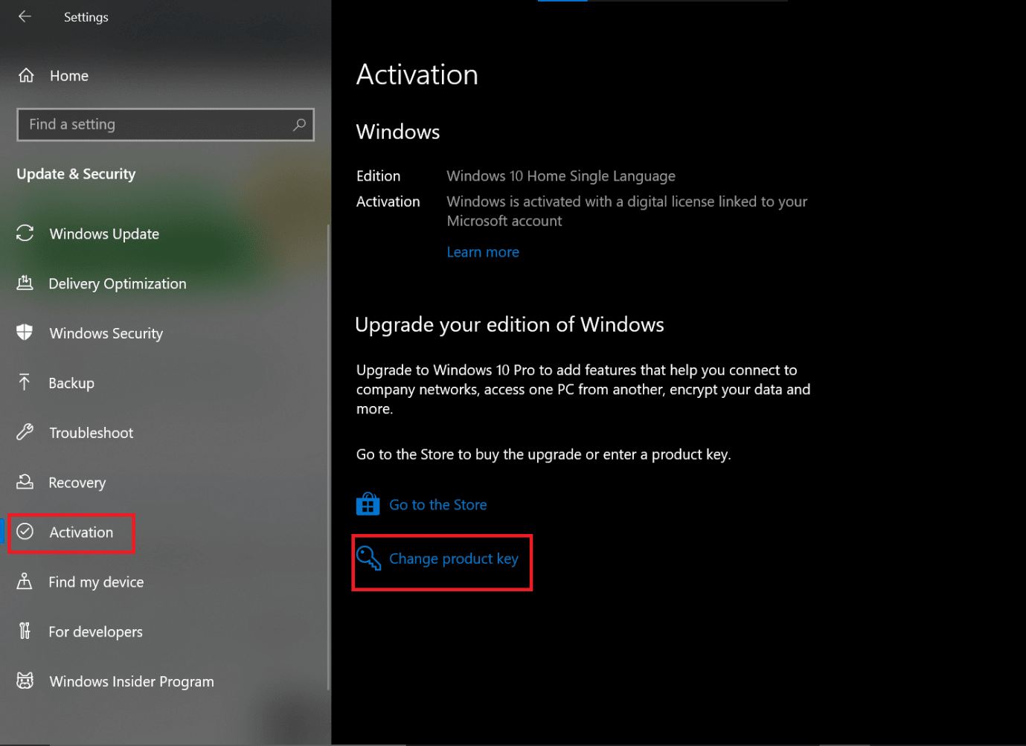Image resolution: width=1026 pixels, height=746 pixels.
Task: Open Find my device settings
Action: click(96, 582)
